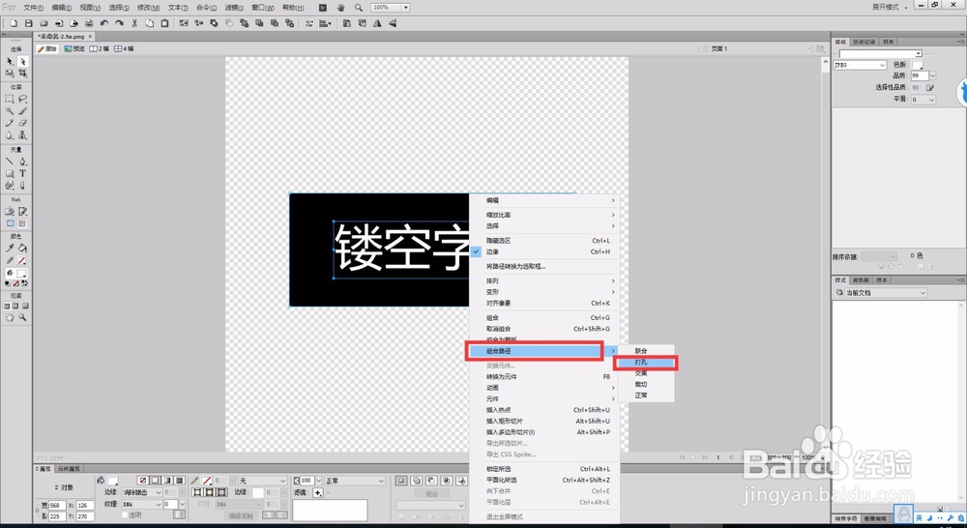Switch to 元件属性 tab
This screenshot has width=967, height=528.
tap(69, 469)
